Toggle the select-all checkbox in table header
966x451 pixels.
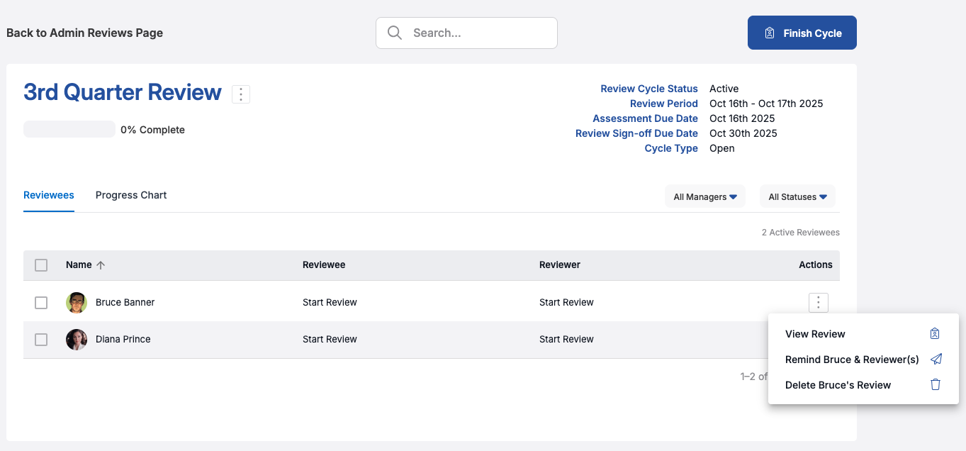point(41,265)
